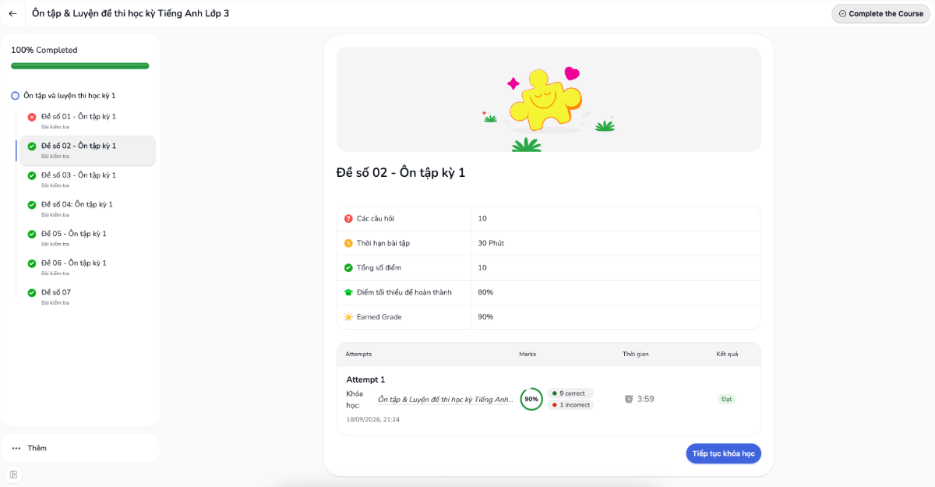Click the Thời gian column header
This screenshot has height=487, width=935.
tap(636, 354)
